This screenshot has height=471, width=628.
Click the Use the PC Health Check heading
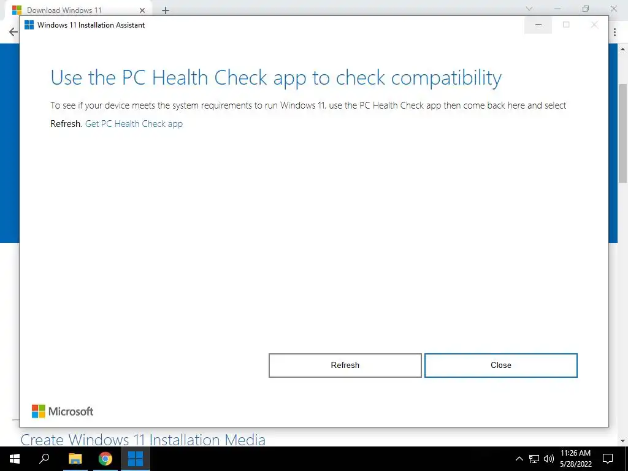[x=276, y=78]
